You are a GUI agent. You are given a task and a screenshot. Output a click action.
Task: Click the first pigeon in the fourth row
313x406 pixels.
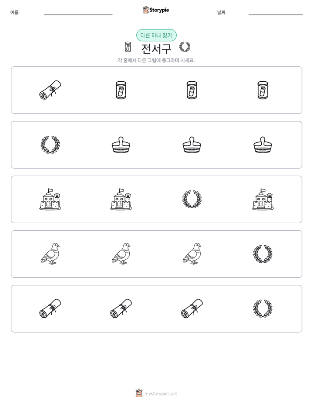[x=50, y=254]
